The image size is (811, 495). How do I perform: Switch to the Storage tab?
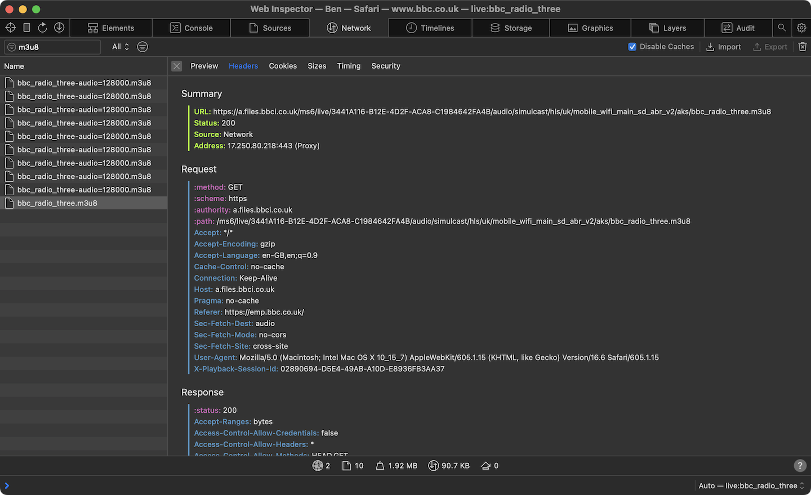click(511, 28)
